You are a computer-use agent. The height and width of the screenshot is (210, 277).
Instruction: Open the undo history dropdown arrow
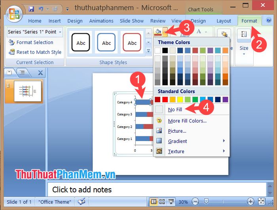point(47,9)
